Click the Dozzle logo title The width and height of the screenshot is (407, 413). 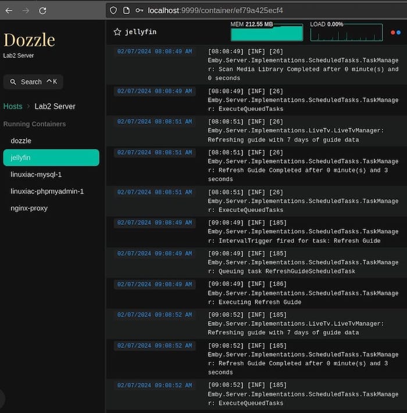(x=29, y=40)
